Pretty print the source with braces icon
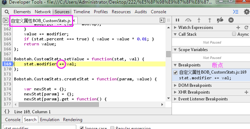Image resolution: width=250 pixels, height=129 pixels. [7, 111]
